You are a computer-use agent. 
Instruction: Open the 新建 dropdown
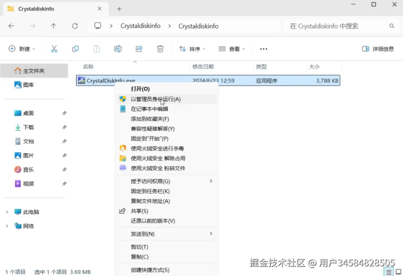coord(22,49)
